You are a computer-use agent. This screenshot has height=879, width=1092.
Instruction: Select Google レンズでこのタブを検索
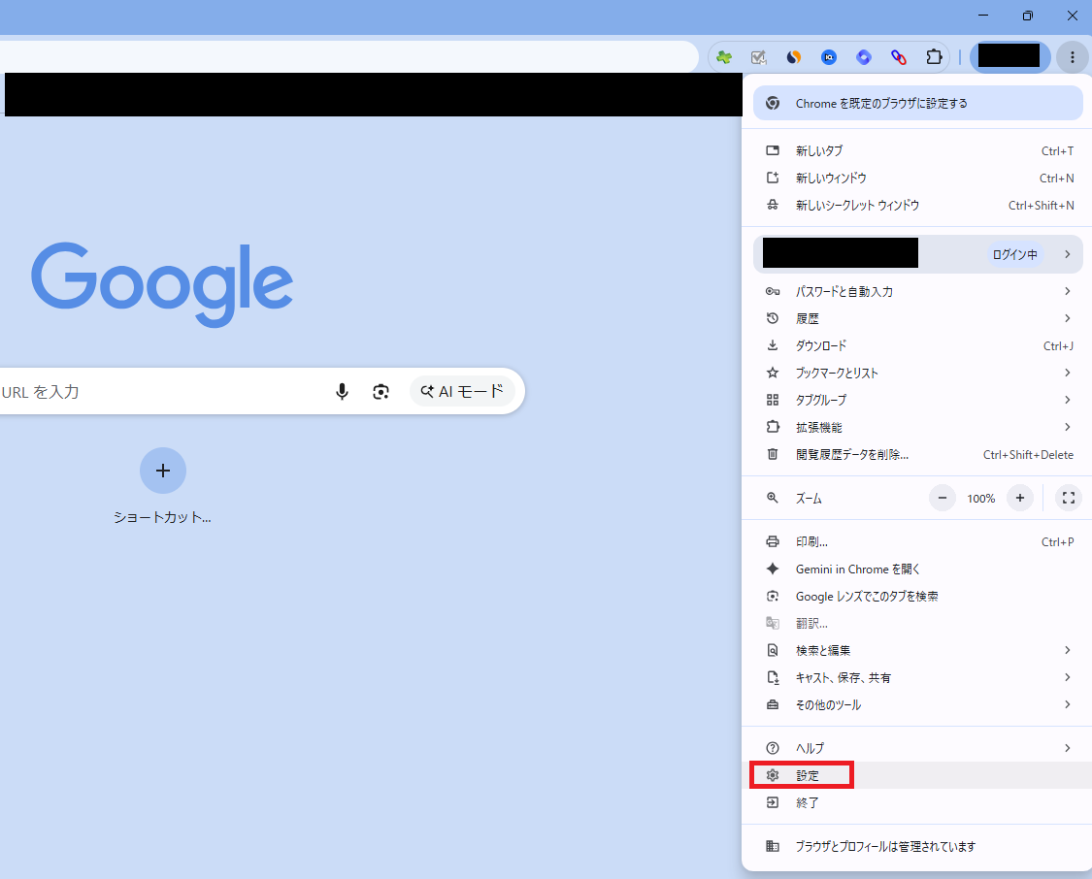(x=918, y=597)
